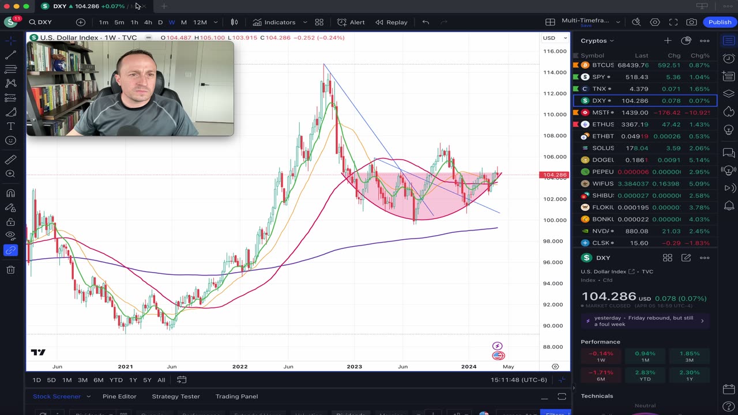Click the Compare or add symbol plus
Viewport: 738px width, 415px height.
(81, 22)
